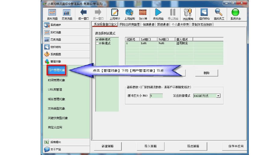Click the LAN接口 column header

[x=148, y=40]
